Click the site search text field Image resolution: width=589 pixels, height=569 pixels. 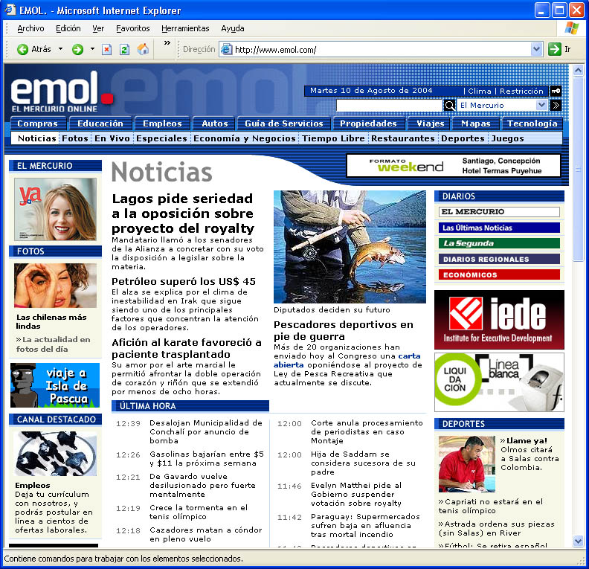389,106
